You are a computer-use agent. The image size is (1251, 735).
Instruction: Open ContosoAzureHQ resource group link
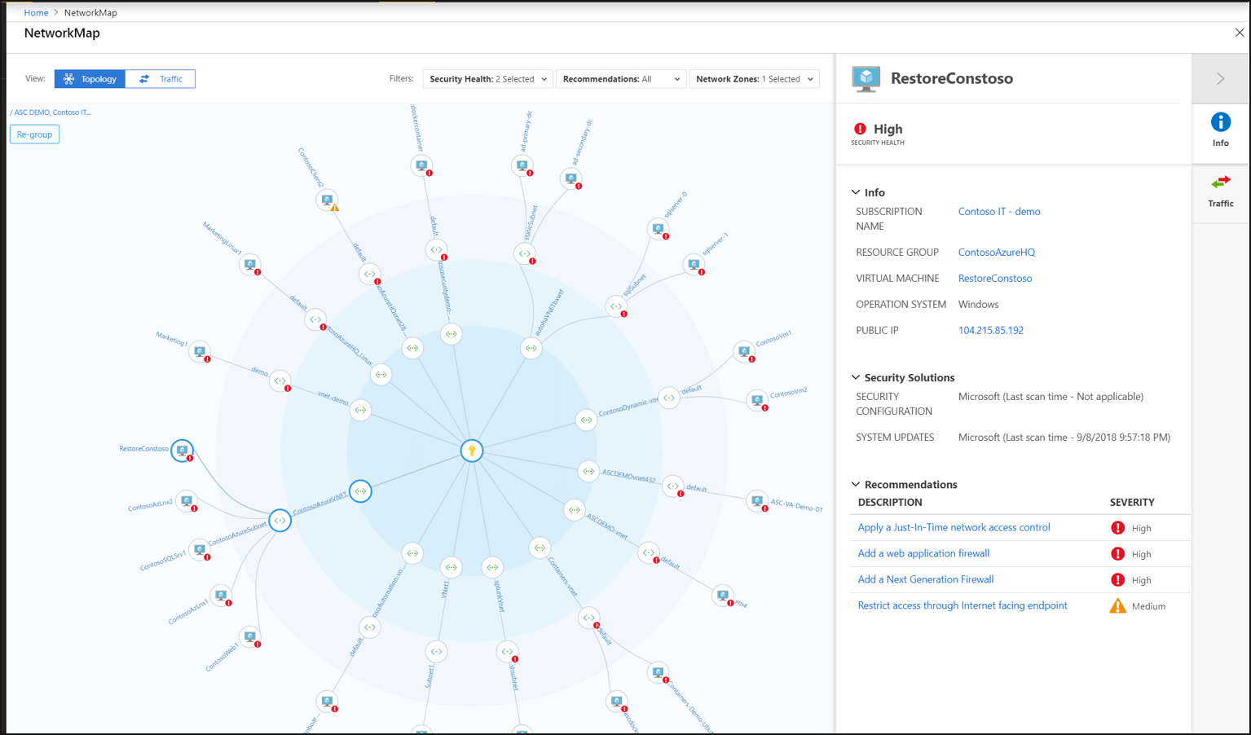click(996, 253)
